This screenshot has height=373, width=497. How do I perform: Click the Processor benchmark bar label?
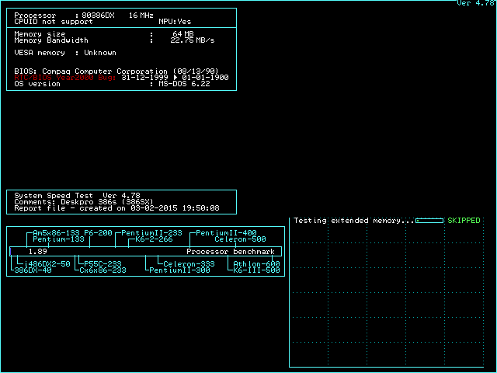click(230, 252)
